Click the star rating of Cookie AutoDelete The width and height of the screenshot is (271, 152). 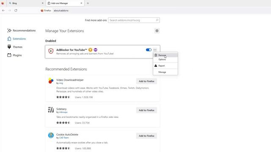pos(63,148)
